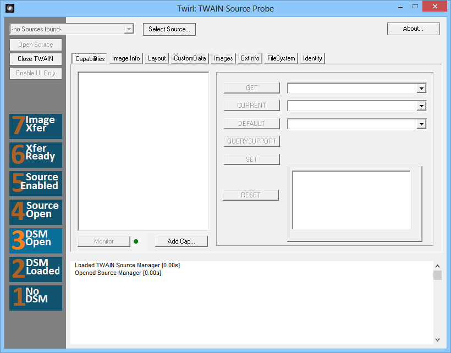451x353 pixels.
Task: Click the Add Cap... button
Action: coord(181,241)
